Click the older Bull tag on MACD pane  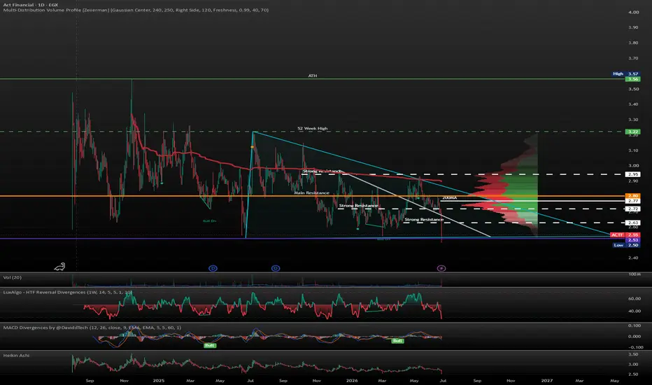210,345
